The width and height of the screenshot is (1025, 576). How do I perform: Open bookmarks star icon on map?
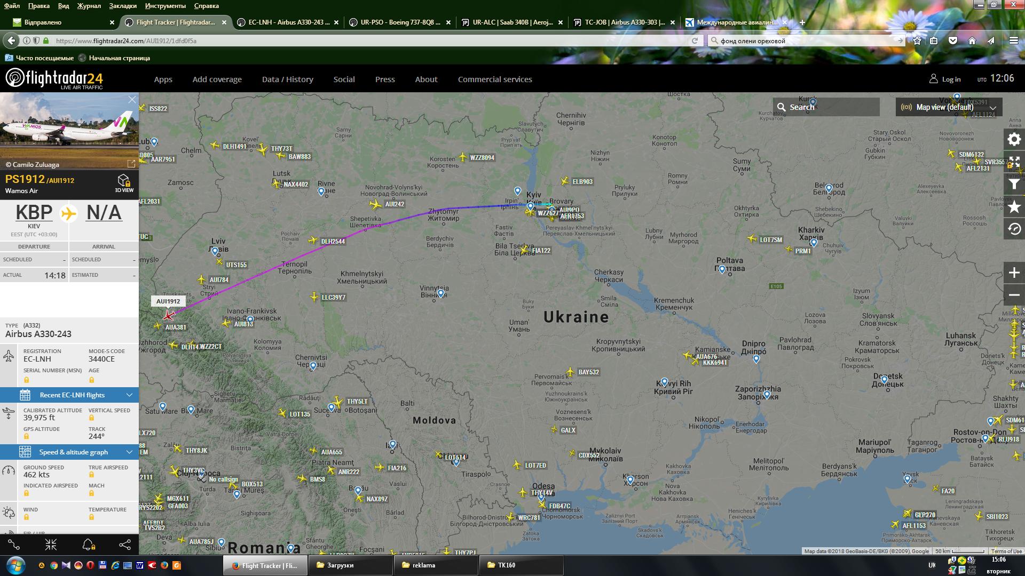coord(1014,207)
